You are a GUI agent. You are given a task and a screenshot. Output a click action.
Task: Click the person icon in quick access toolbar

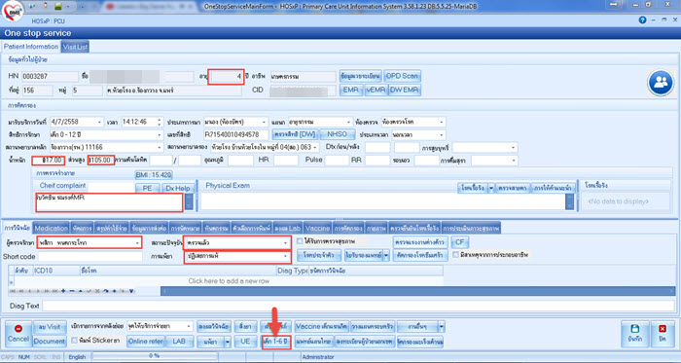click(46, 6)
